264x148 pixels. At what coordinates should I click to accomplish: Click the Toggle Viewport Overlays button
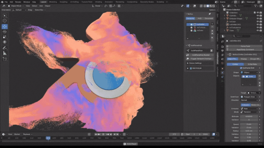click(200, 59)
